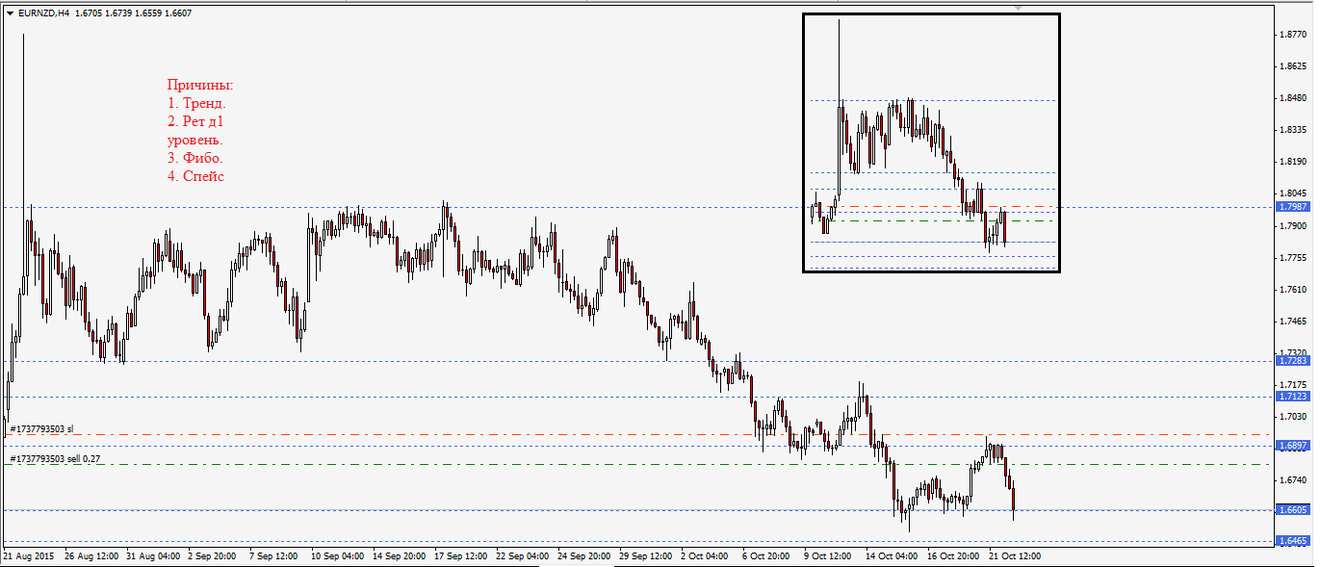Click the 1.8190 price scale value
This screenshot has height=567, width=1320.
[x=1291, y=162]
